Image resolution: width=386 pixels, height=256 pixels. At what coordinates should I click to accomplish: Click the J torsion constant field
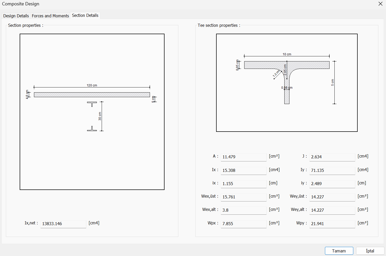332,157
